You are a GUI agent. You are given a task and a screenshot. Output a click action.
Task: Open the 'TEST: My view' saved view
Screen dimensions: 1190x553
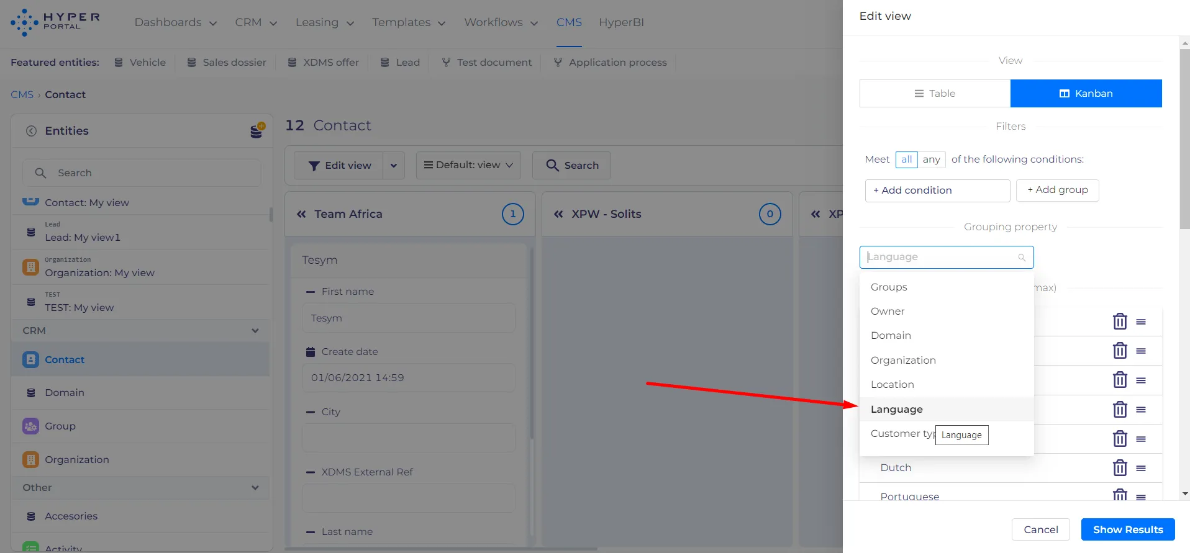coord(140,303)
